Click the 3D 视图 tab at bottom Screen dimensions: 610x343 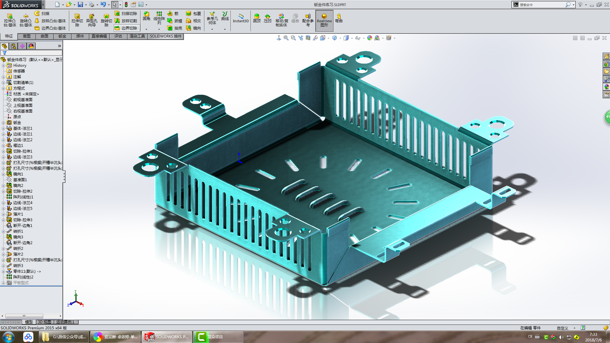click(x=44, y=322)
